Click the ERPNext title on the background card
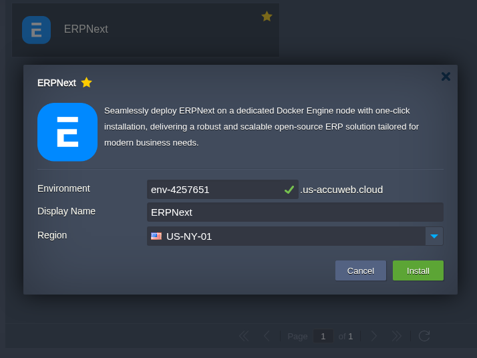477x358 pixels. 86,29
